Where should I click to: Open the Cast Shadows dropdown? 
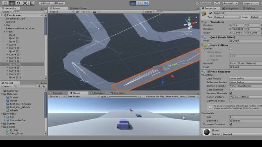[246, 89]
